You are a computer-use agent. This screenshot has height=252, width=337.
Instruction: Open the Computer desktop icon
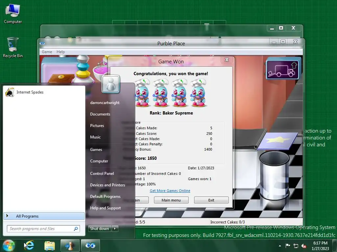pyautogui.click(x=13, y=13)
